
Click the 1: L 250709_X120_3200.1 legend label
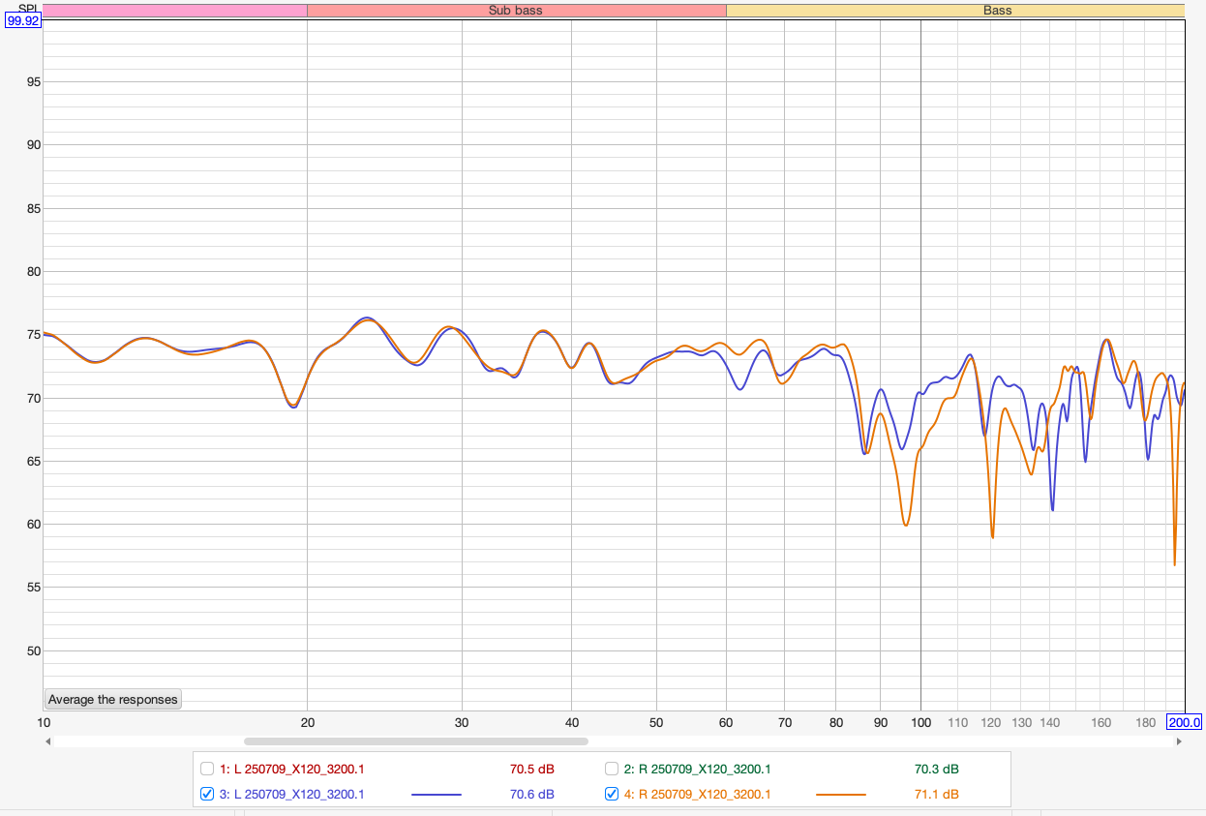pyautogui.click(x=292, y=770)
